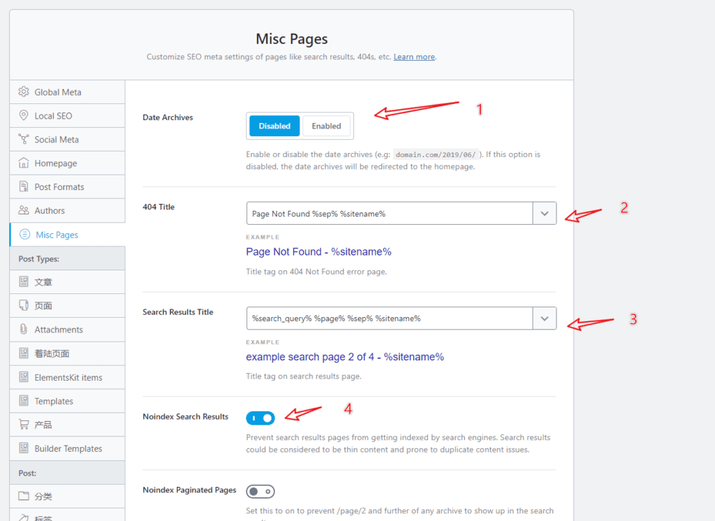
Task: Click the 404 Title setting label
Action: pyautogui.click(x=159, y=207)
